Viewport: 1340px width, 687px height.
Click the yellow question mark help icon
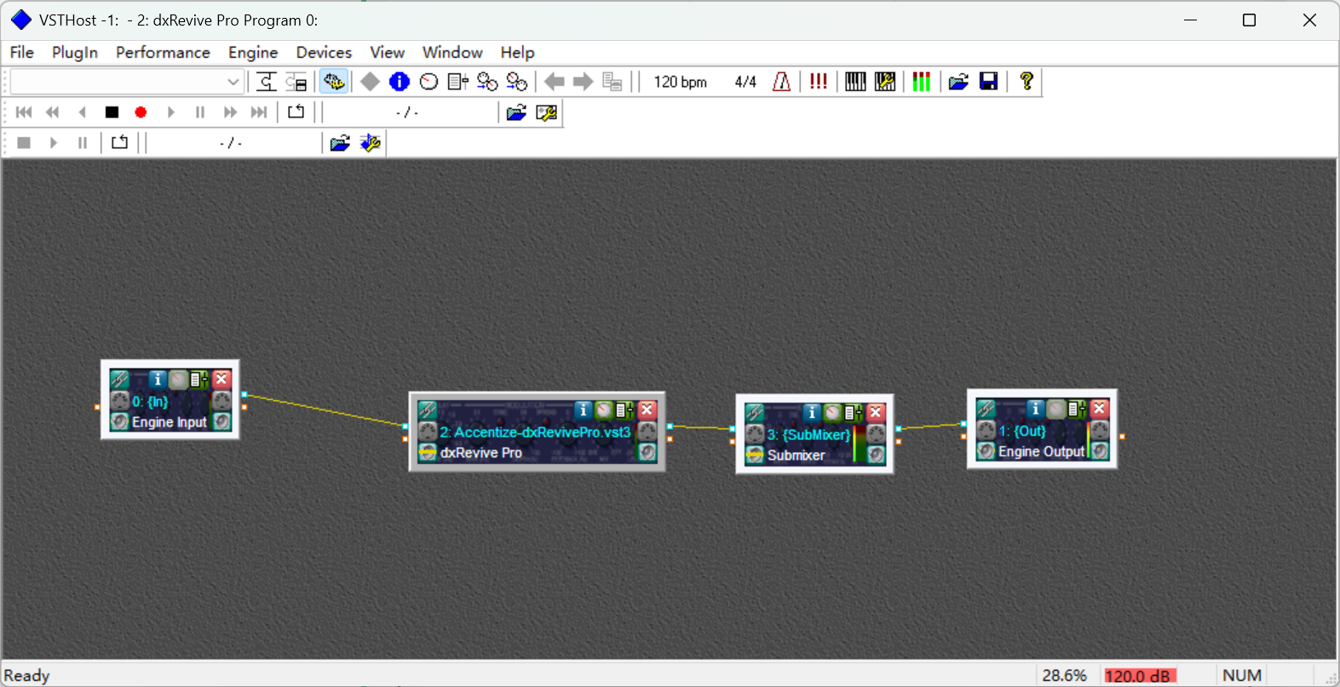(1027, 82)
